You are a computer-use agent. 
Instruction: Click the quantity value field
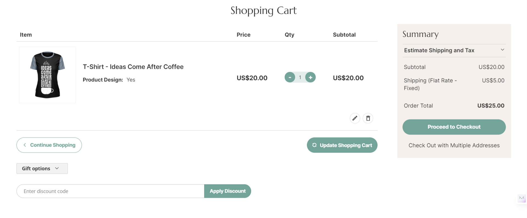(300, 77)
